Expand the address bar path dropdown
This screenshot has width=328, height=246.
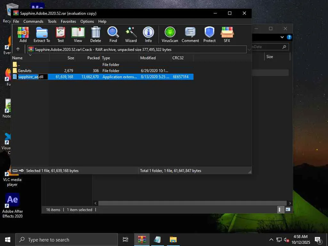249,50
